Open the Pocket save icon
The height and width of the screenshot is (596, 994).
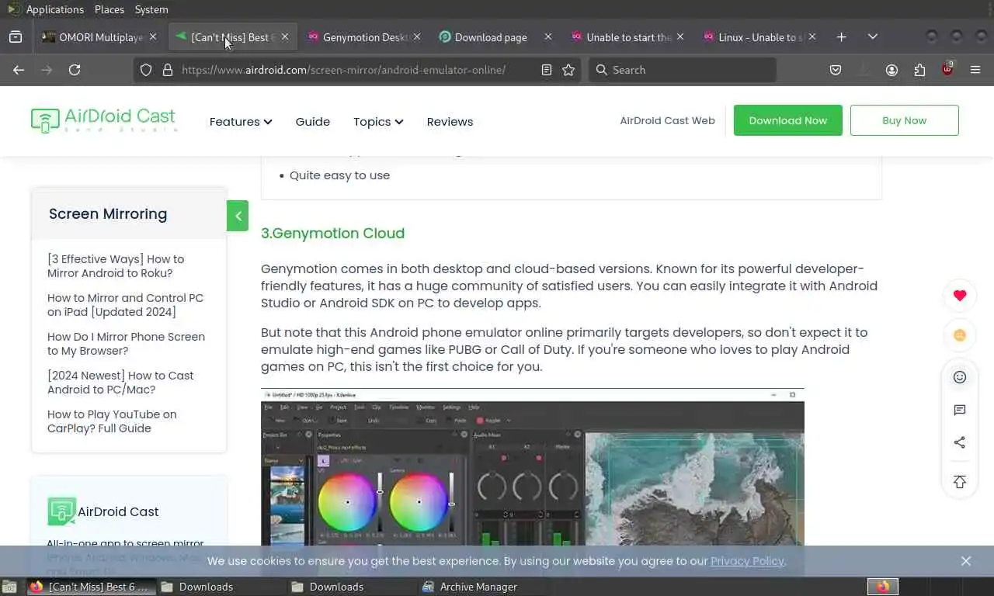point(836,70)
